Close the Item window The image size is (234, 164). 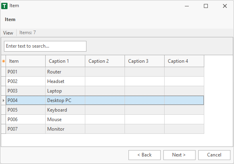(x=225, y=6)
